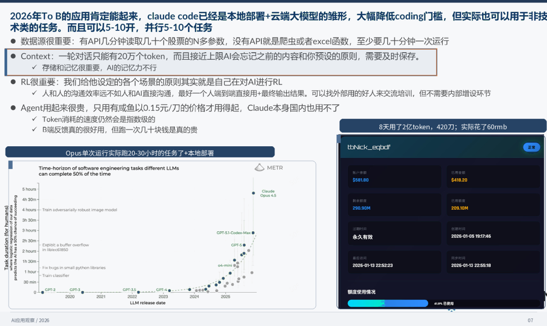Screen dimensions: 547x326
Task: Click the 永久有效 expiry value
Action: (x=363, y=237)
